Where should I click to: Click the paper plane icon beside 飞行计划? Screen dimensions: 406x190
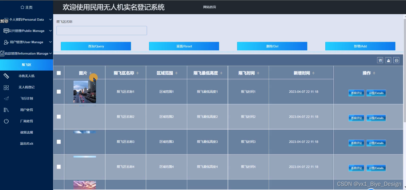pyautogui.click(x=6, y=99)
